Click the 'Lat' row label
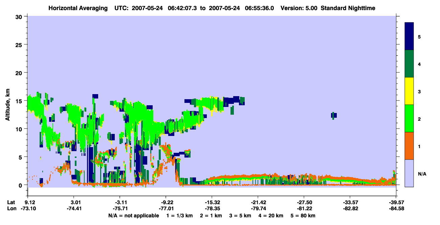This screenshot has height=225, width=440. tap(11, 202)
